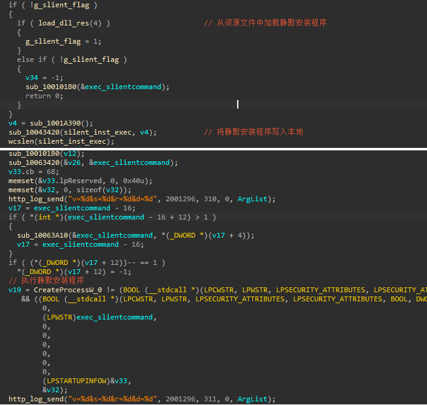Screen dimensions: 427x405
Task: Click the LPSTARTUPINFOW cast before &v33
Action: point(76,381)
